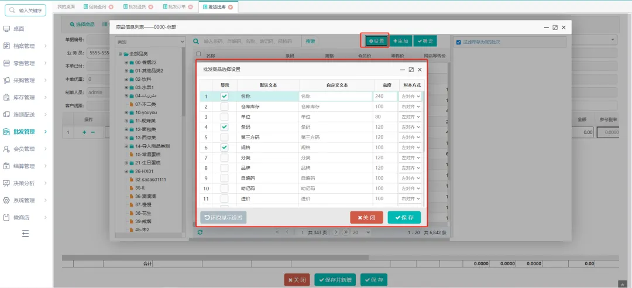The width and height of the screenshot is (632, 288).
Task: Uncheck the 显示 checkbox for 名称
Action: tap(225, 97)
